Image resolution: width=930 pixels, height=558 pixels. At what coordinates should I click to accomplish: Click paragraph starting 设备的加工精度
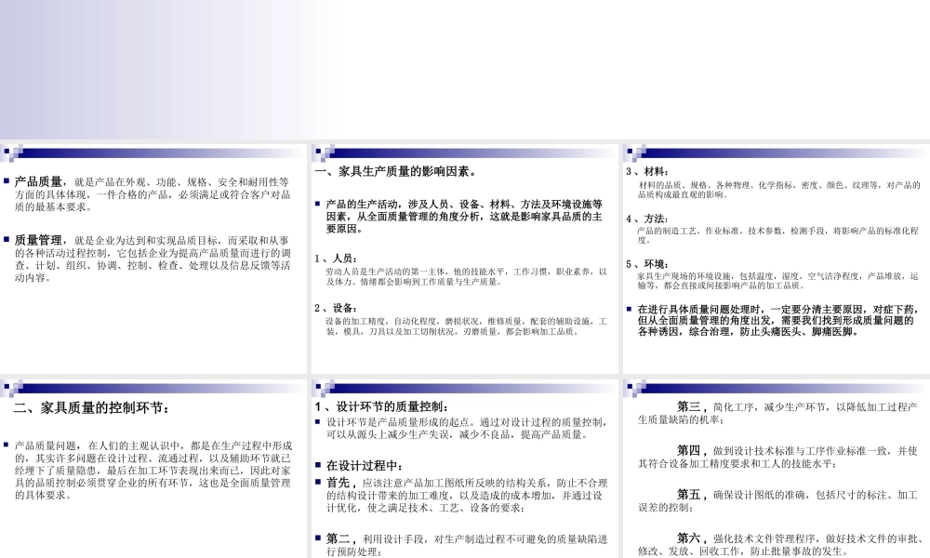point(466,326)
